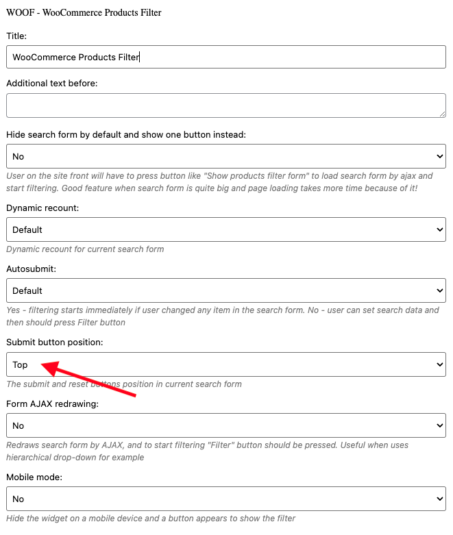Open the Hide search form dropdown
453x535 pixels.
226,156
